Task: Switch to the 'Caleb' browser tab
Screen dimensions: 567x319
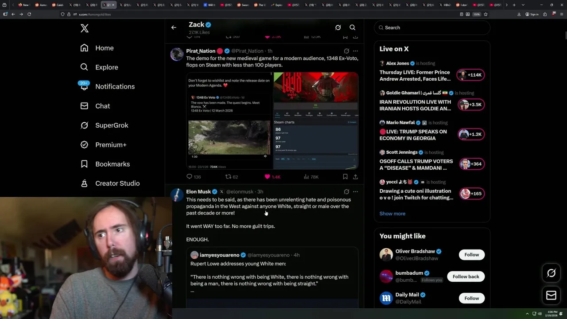Action: (58, 5)
